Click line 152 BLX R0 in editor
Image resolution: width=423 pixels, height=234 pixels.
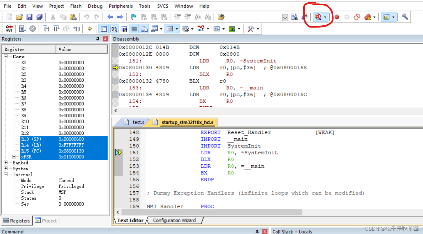coord(217,159)
